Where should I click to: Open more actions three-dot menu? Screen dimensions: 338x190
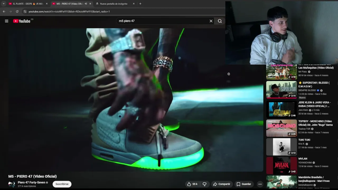tap(260, 184)
